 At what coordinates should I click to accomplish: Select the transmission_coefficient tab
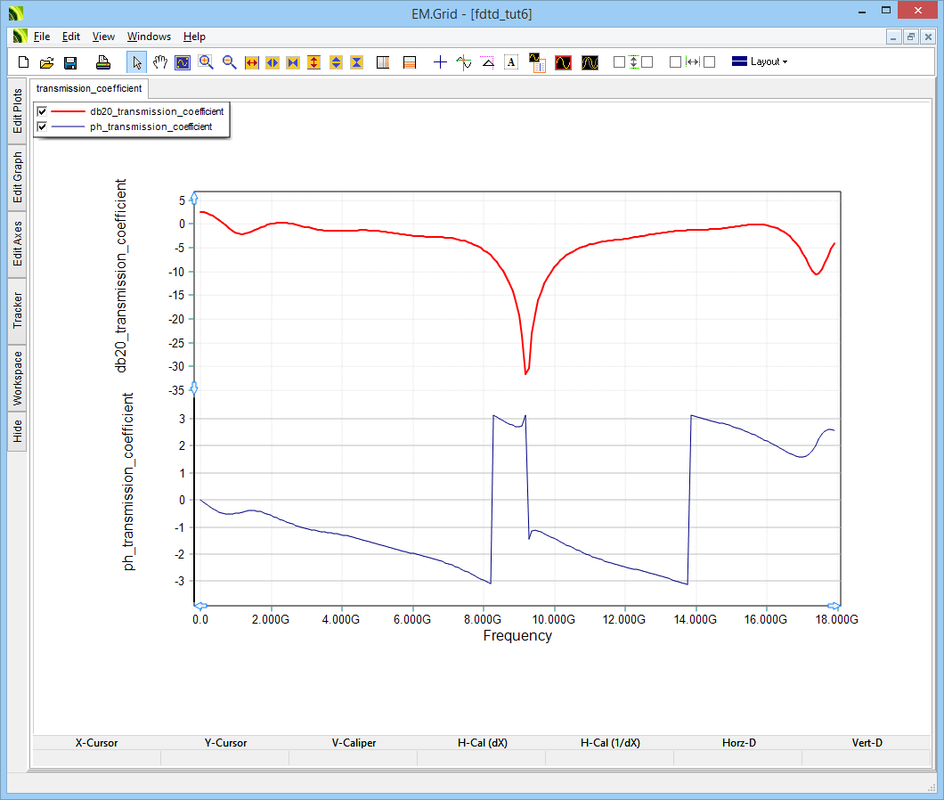(x=88, y=88)
